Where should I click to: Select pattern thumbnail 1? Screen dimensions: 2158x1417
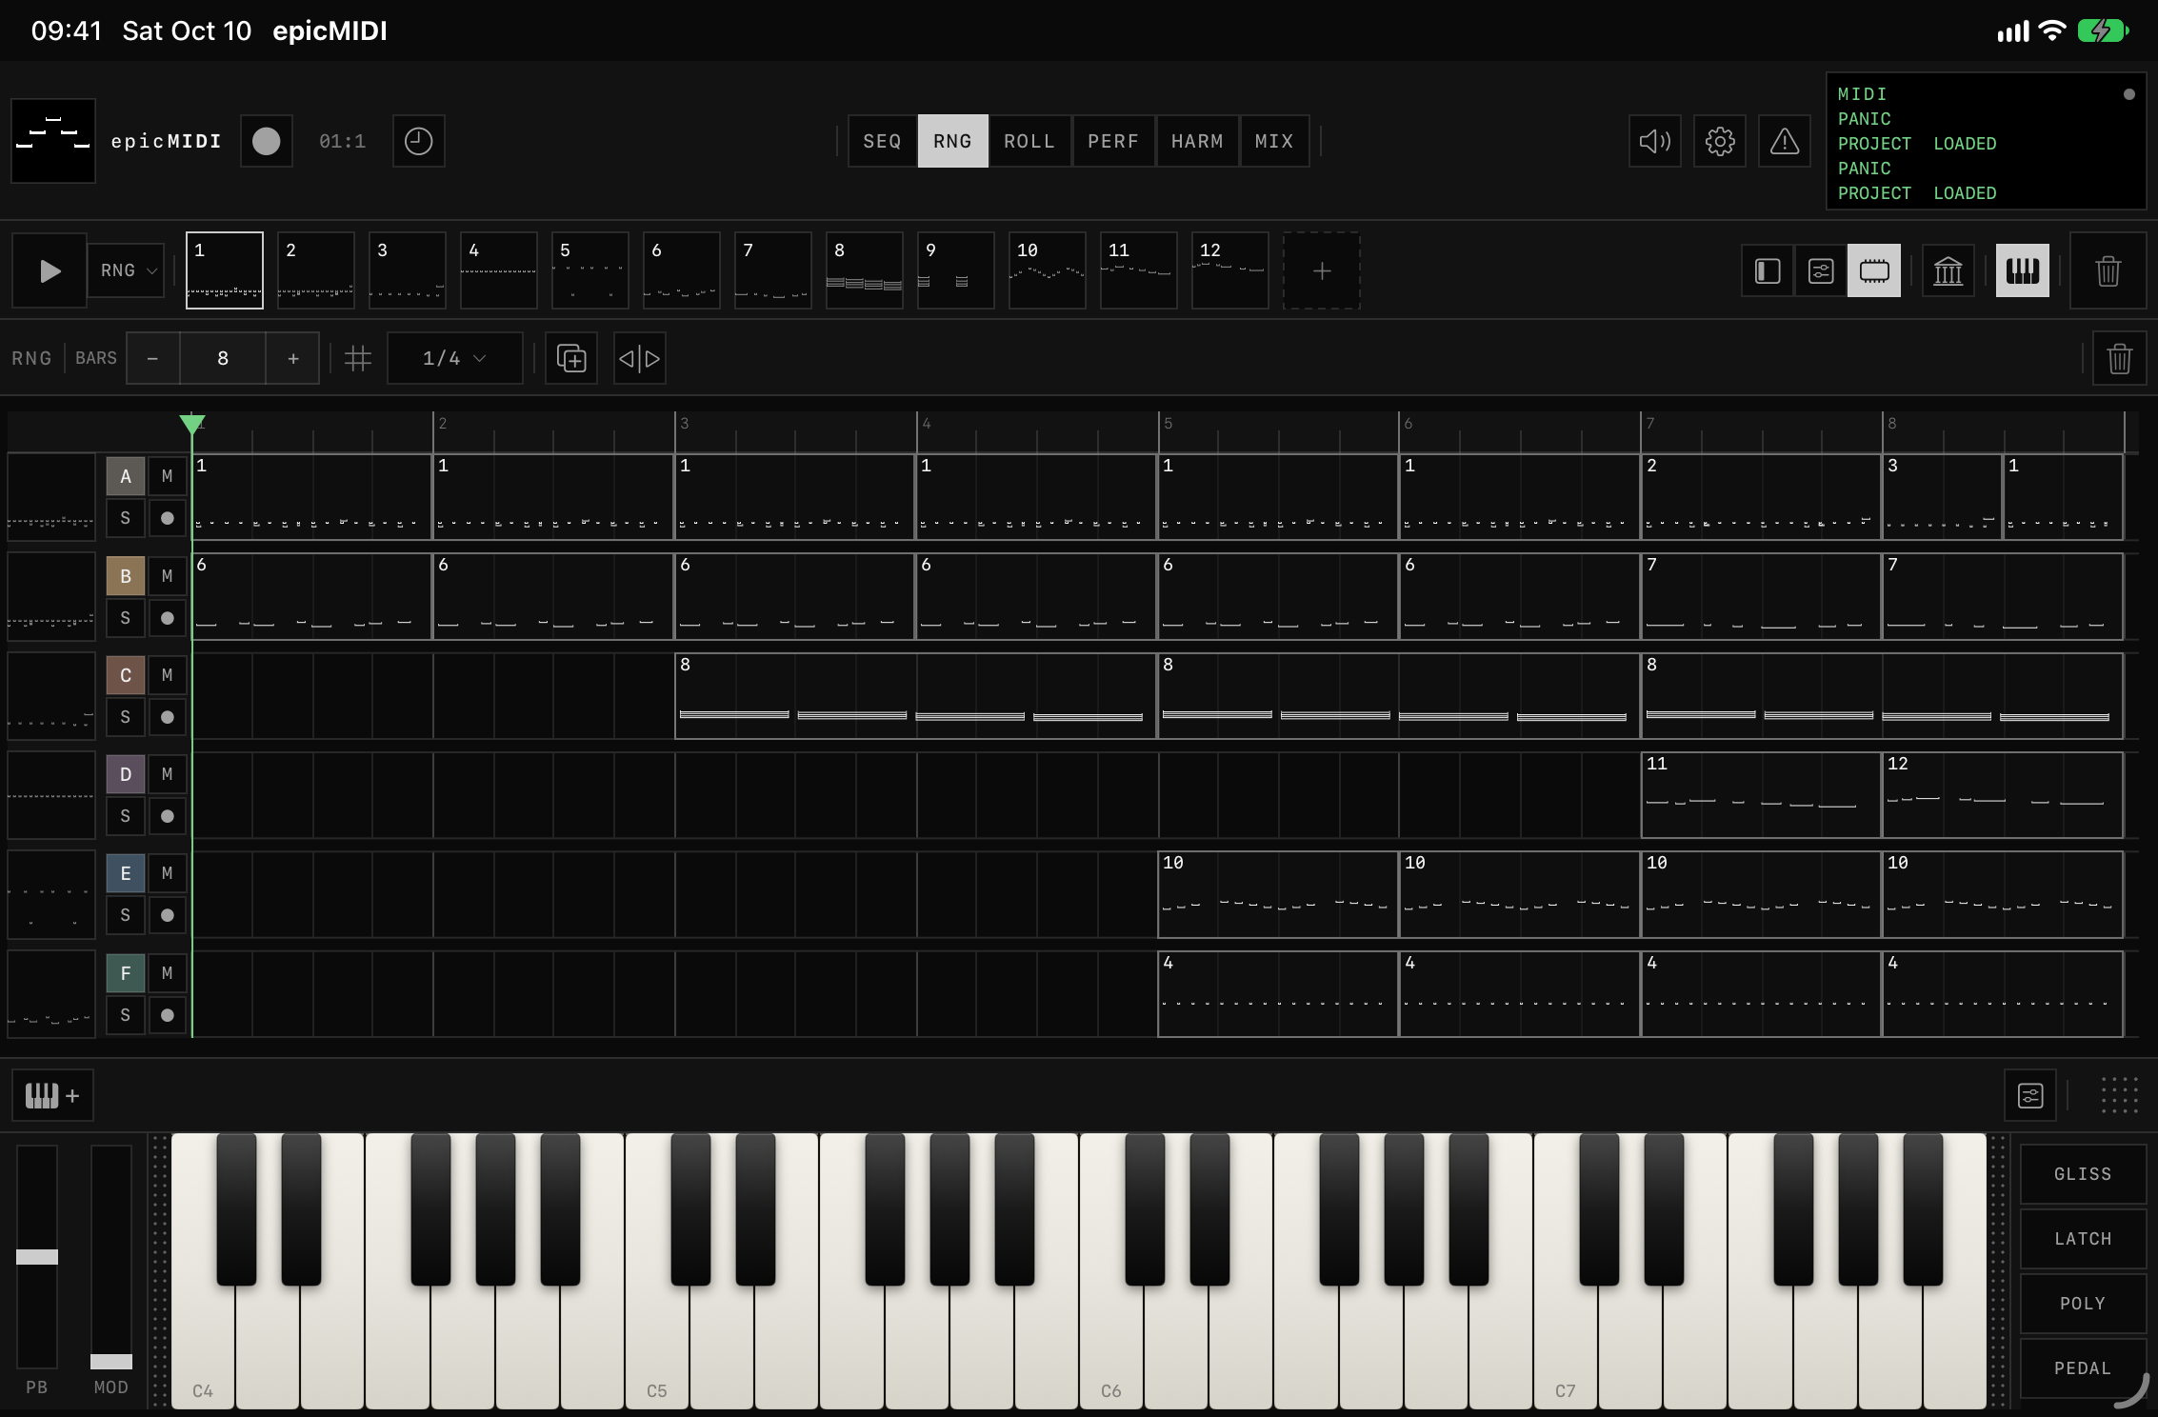click(225, 270)
